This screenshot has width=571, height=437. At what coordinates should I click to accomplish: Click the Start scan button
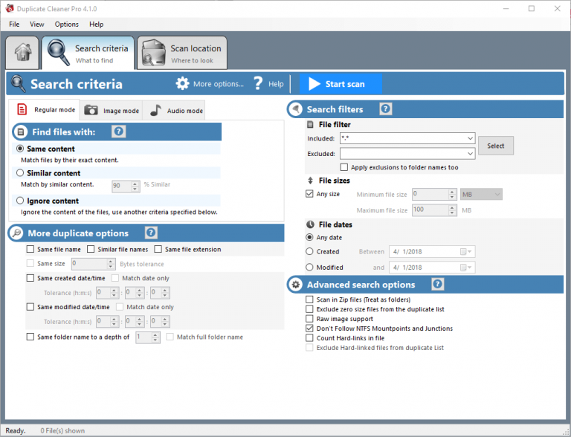pyautogui.click(x=341, y=84)
